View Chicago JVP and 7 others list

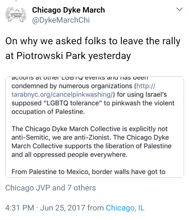click(50, 188)
